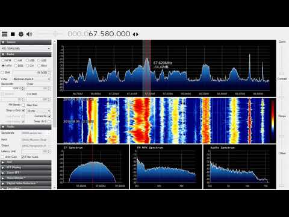Click the CW Shift value field
Screen dimensions: 289x217
39,99
